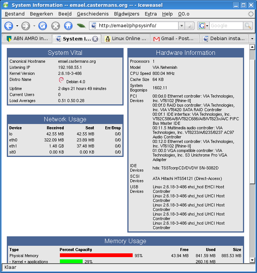Click the uptime value 2 days 21 hours
257x273 pixels.
[x=82, y=88]
